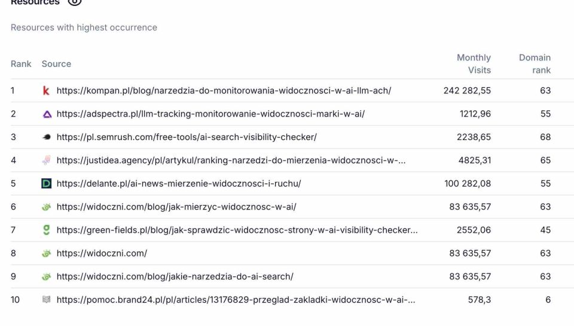Viewport: 574px width, 326px height.
Task: Open the delante.pl ai-news link
Action: point(179,184)
